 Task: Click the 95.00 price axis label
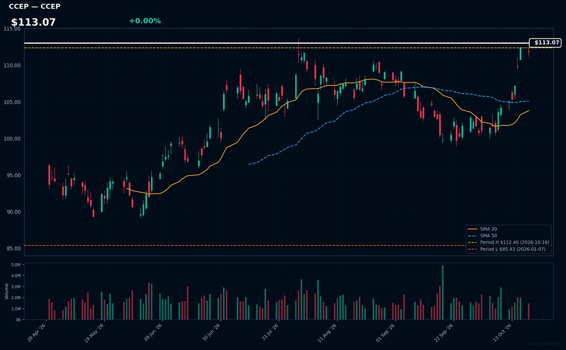[x=14, y=175]
